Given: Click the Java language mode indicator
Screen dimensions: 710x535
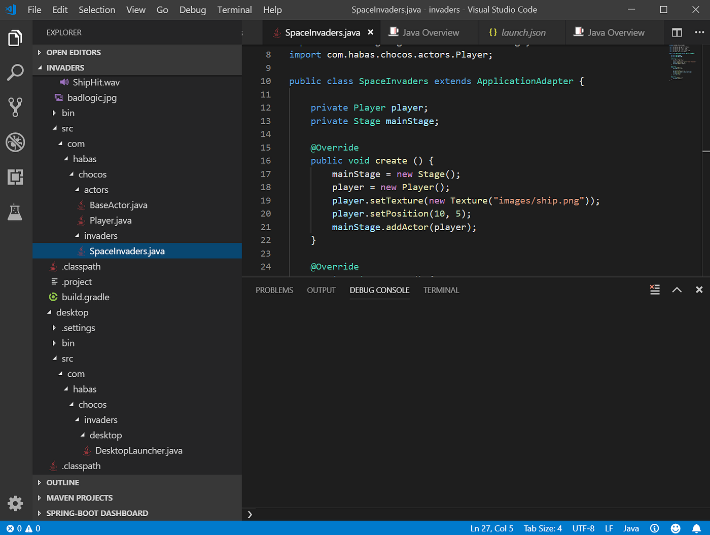Looking at the screenshot, I should click(x=631, y=528).
